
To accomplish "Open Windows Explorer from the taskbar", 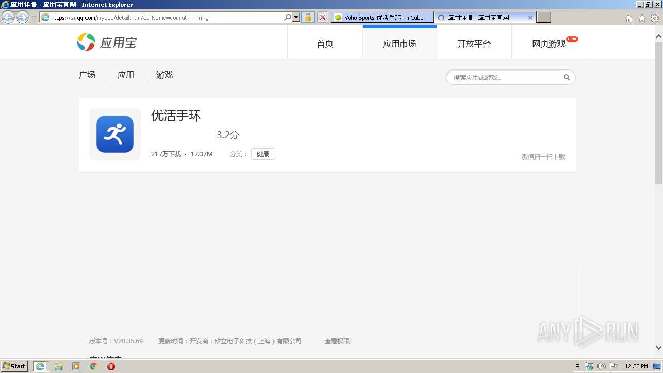I will (59, 366).
